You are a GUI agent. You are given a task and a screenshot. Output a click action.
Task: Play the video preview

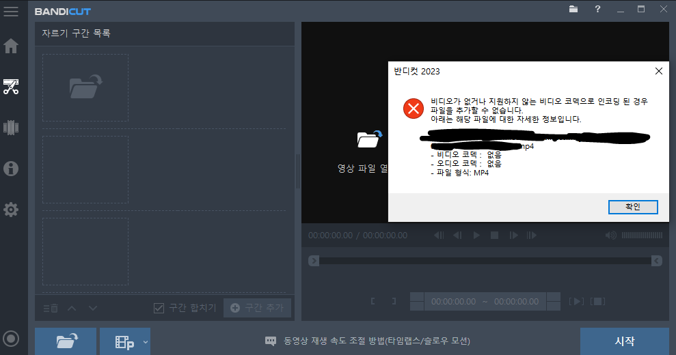[476, 236]
